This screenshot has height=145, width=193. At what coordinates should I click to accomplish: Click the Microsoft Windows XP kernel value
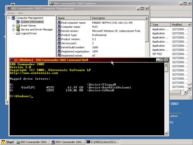116,31
